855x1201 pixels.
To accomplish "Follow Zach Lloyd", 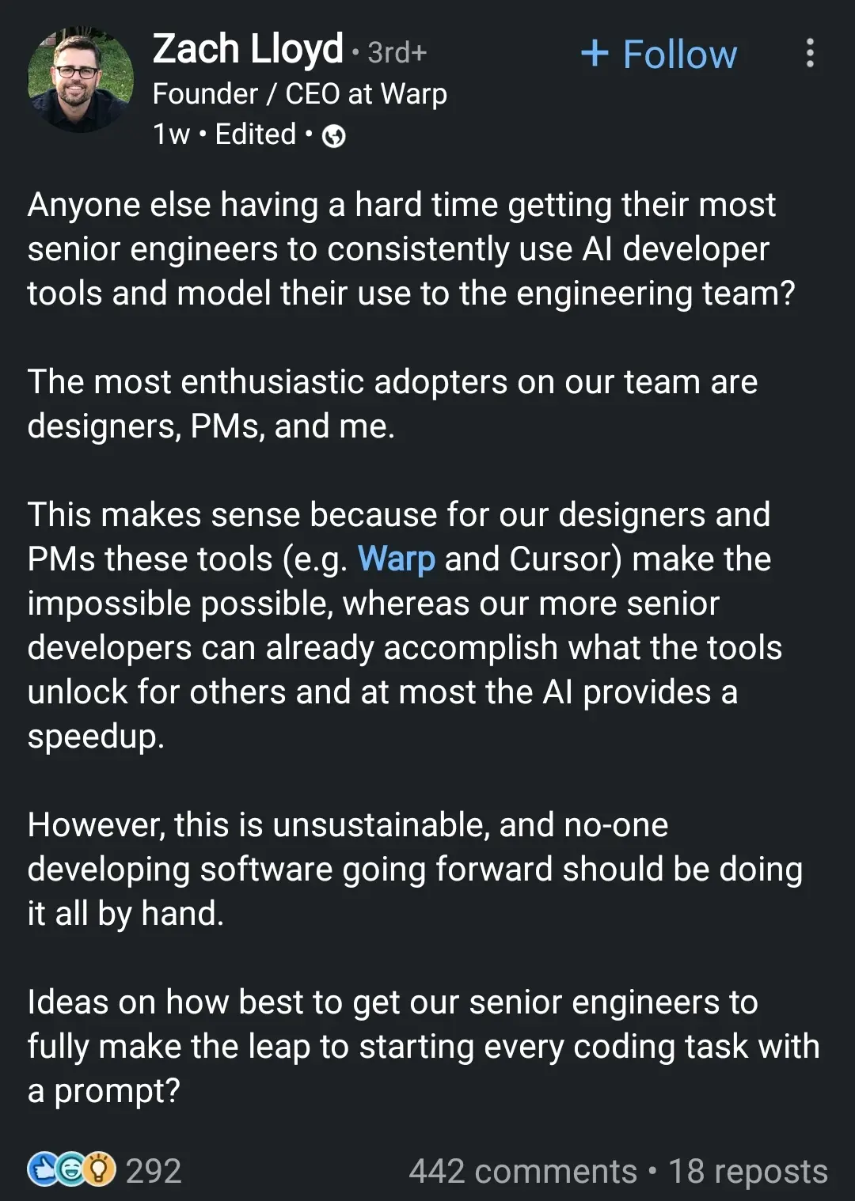I will coord(679,54).
